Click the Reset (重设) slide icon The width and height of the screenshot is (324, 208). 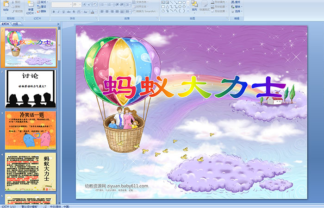point(38,6)
